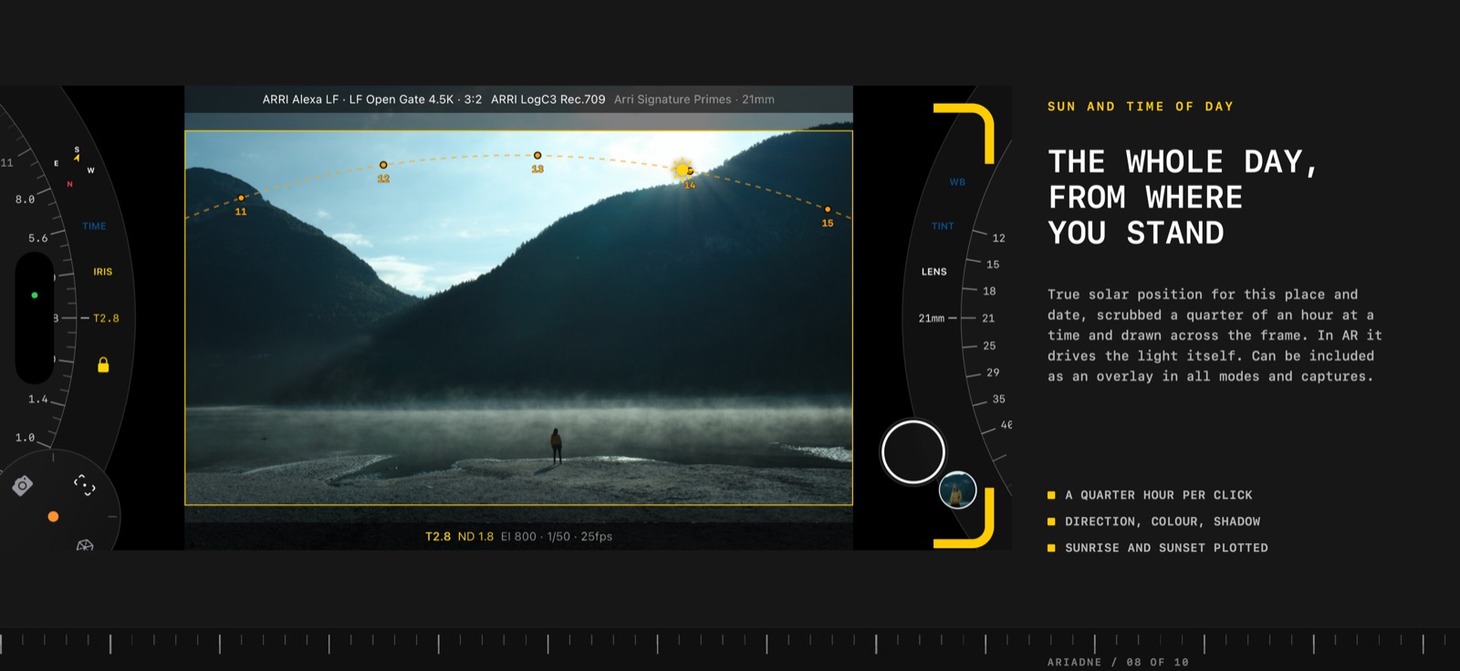Select the TINT dial tab

pos(943,226)
